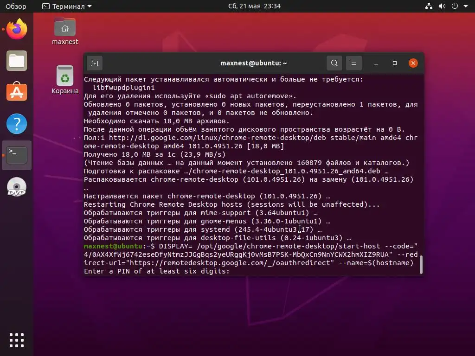The width and height of the screenshot is (475, 356).
Task: Click the desktop-file-utils triggers line
Action: [218, 238]
